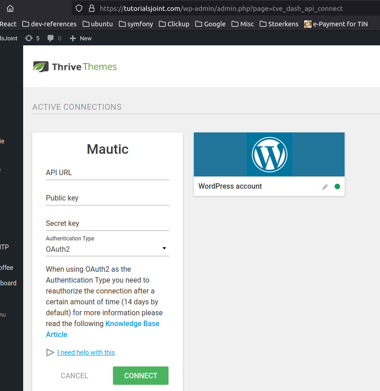Open the e-Payment for TIN bookmark
The image size is (380, 391).
[x=336, y=24]
